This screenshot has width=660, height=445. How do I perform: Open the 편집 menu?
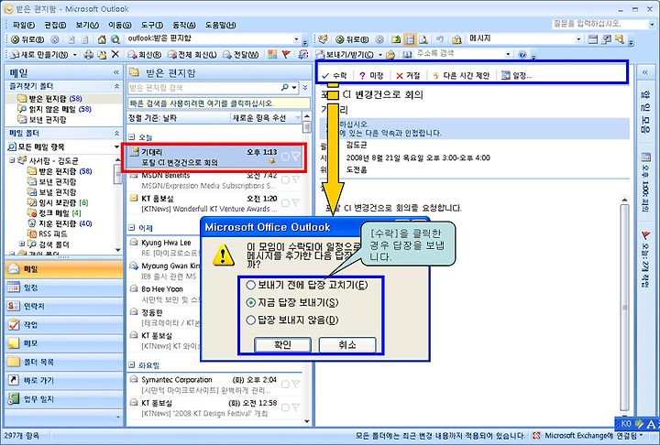click(x=55, y=25)
